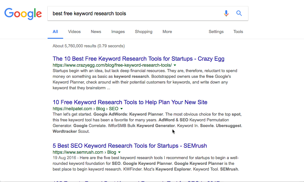
Task: Click the Google logo
Action: [x=23, y=13]
